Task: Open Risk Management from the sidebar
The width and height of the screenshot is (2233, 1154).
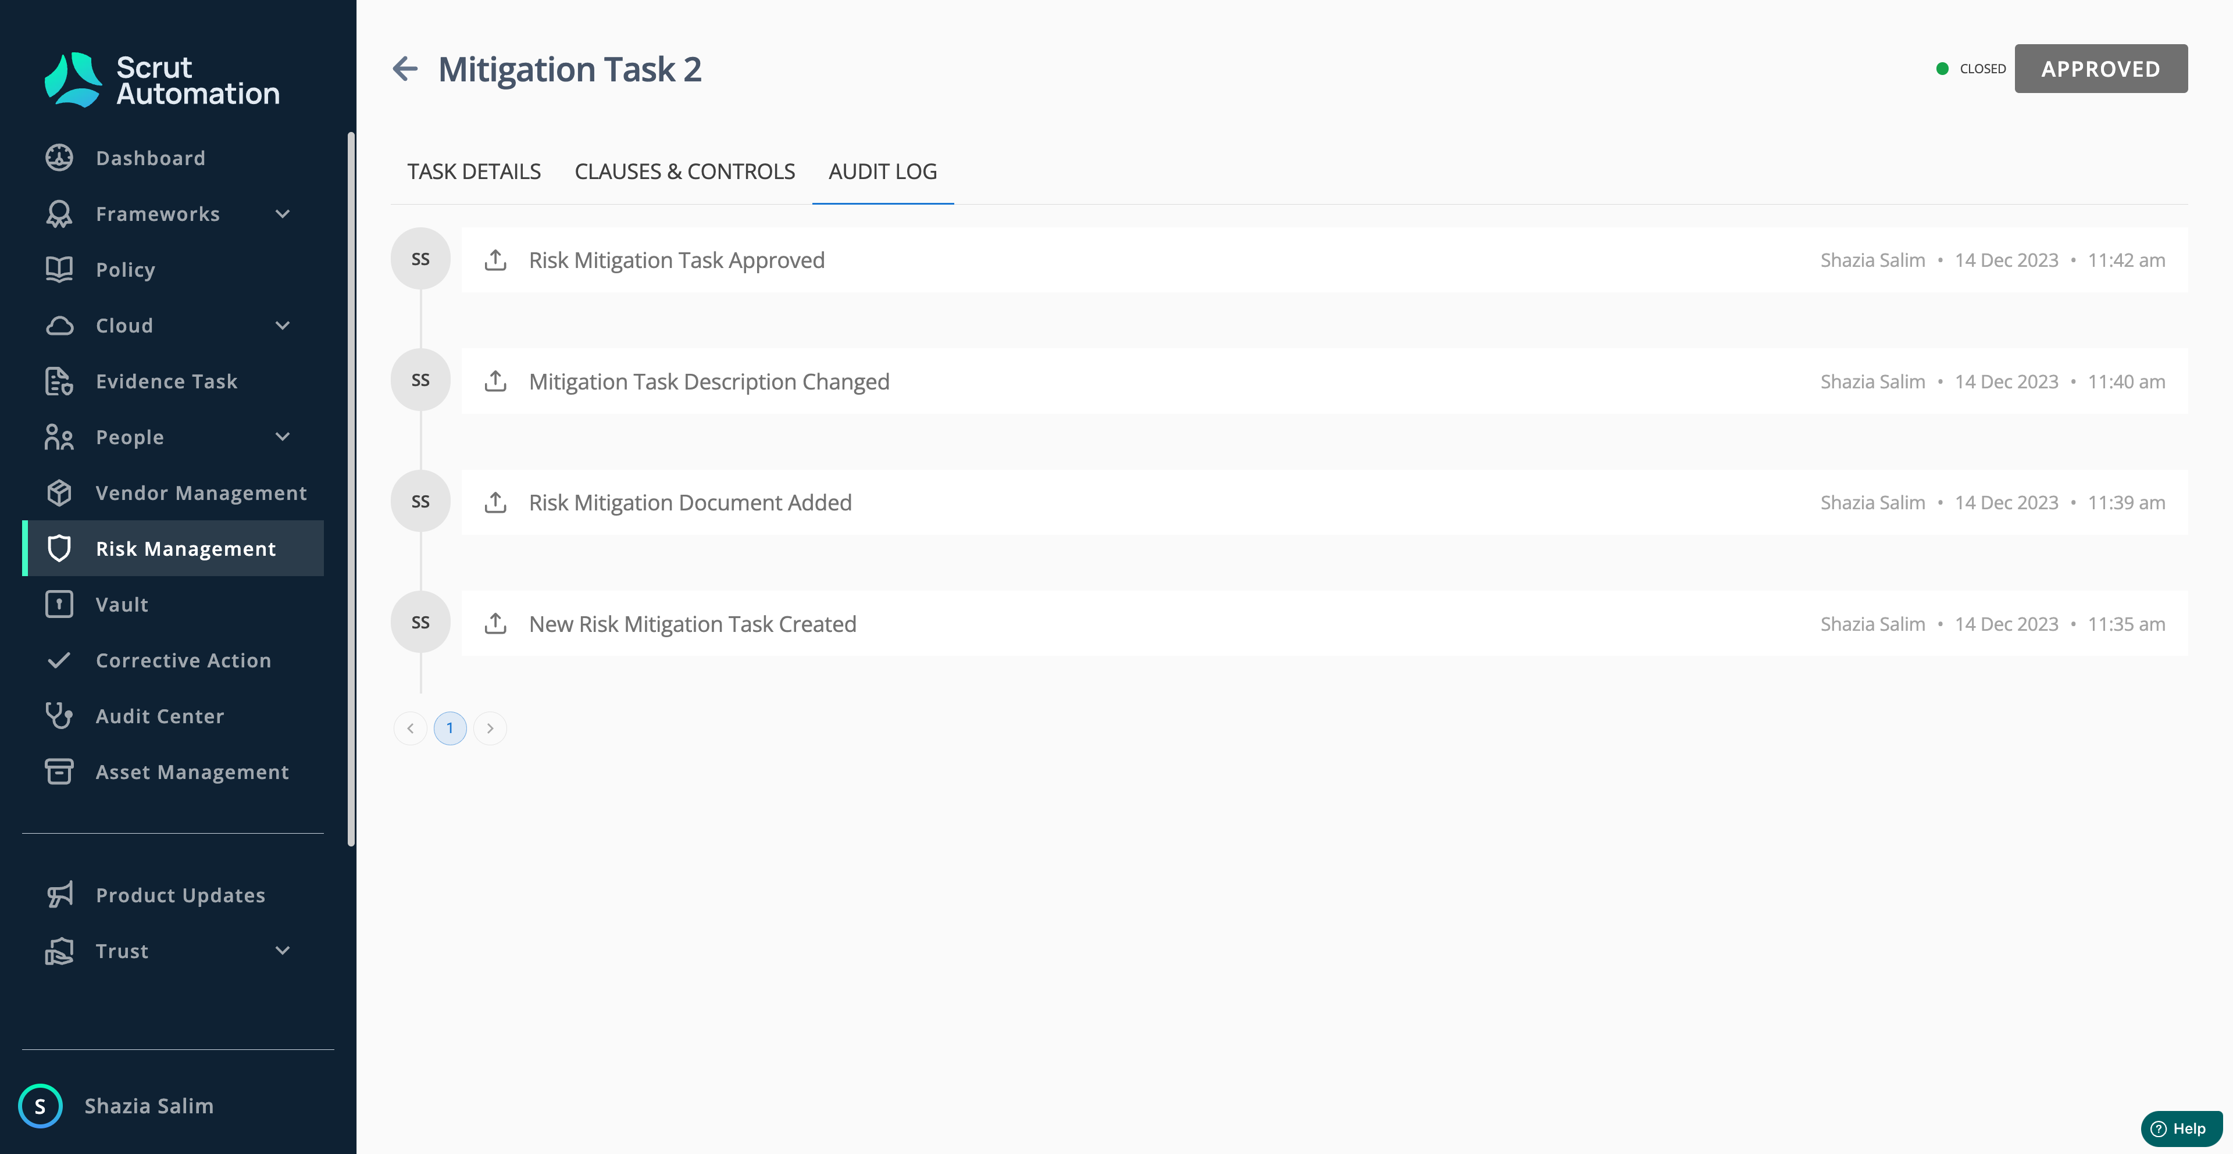Action: (173, 548)
